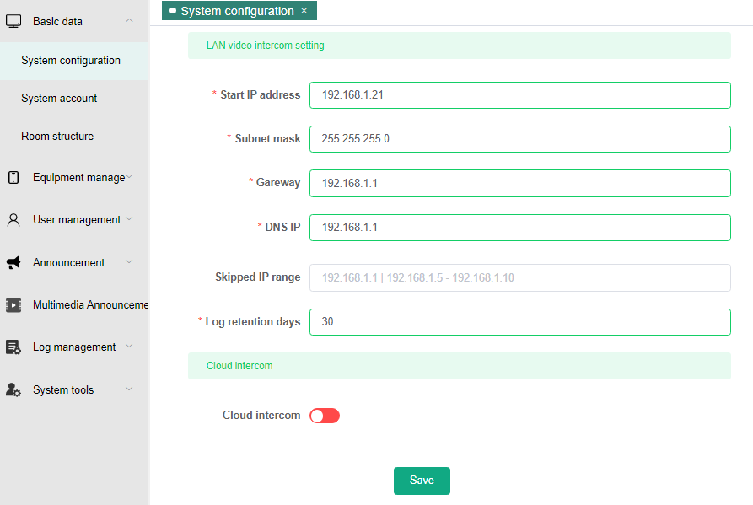Open System configuration in sidebar
753x505 pixels.
(74, 61)
